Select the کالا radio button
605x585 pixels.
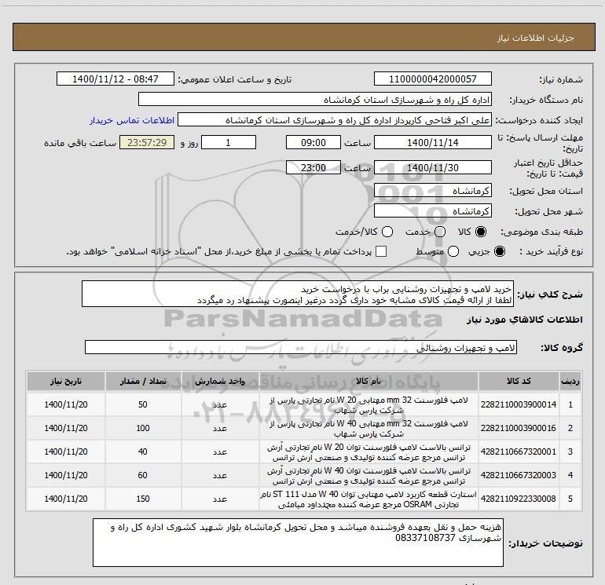[481, 232]
